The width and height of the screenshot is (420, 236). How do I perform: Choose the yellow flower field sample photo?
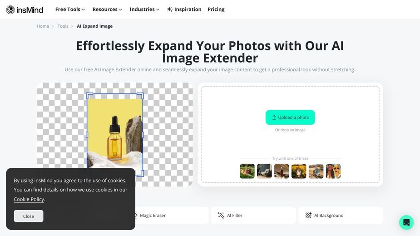(299, 171)
